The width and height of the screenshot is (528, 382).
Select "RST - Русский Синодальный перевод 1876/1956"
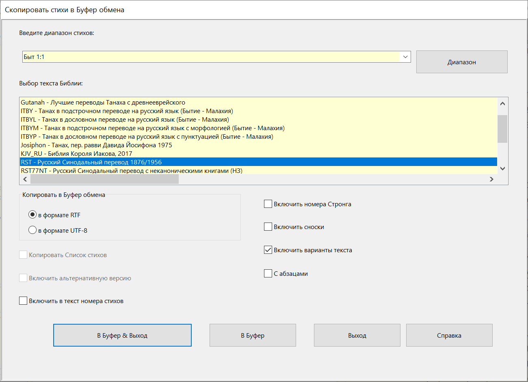click(x=259, y=162)
